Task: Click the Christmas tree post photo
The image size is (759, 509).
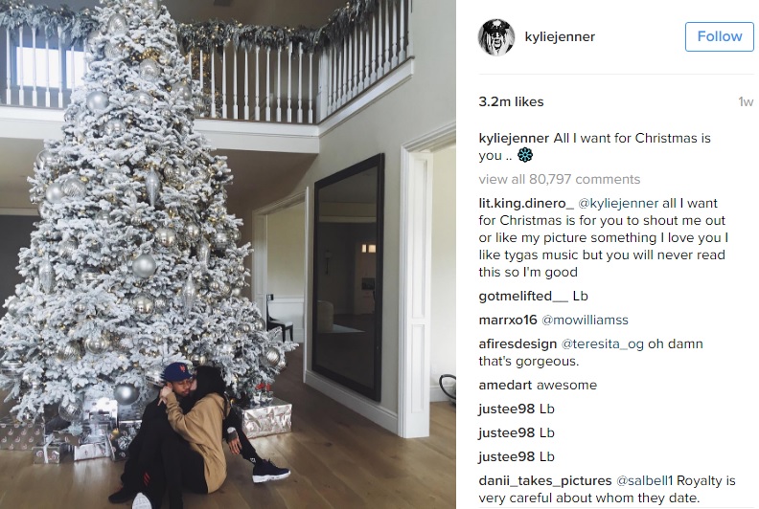Action: [227, 254]
